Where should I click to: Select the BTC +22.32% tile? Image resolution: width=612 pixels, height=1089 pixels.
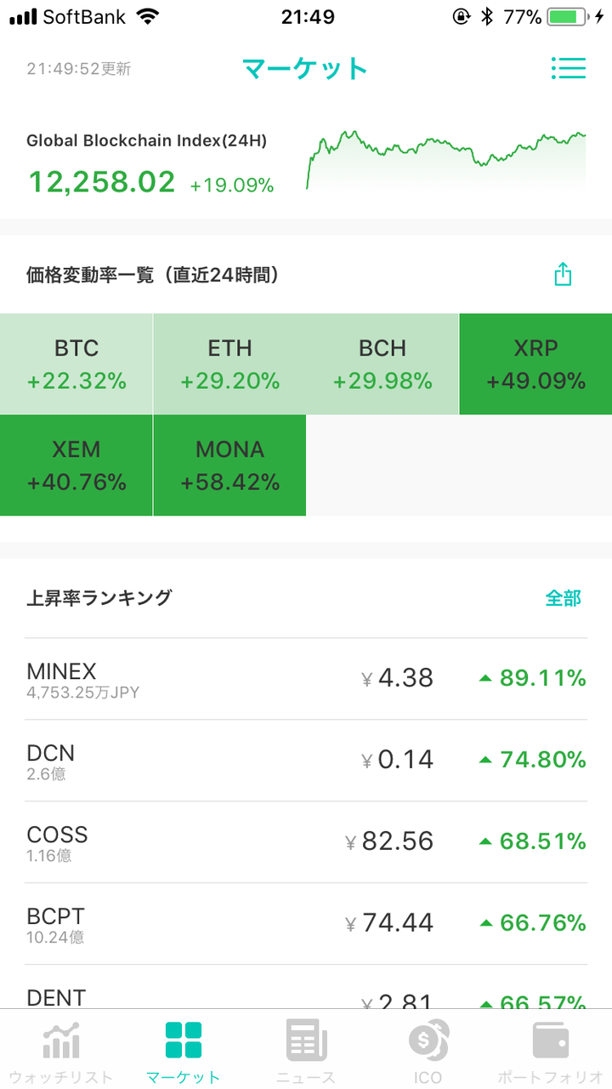point(76,364)
